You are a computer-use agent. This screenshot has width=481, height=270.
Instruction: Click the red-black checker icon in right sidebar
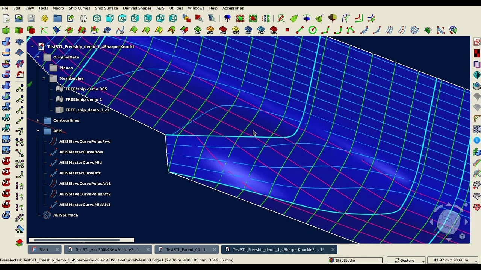[477, 53]
